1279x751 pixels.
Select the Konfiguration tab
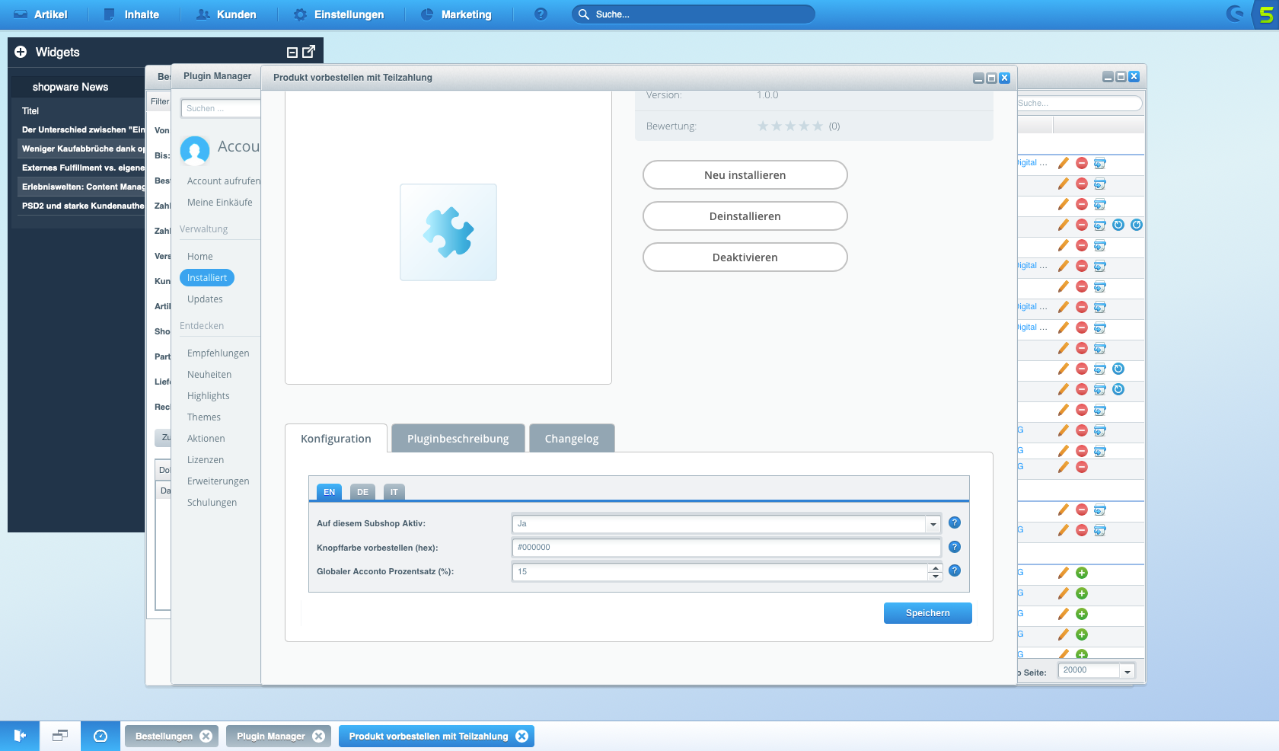[x=336, y=439]
